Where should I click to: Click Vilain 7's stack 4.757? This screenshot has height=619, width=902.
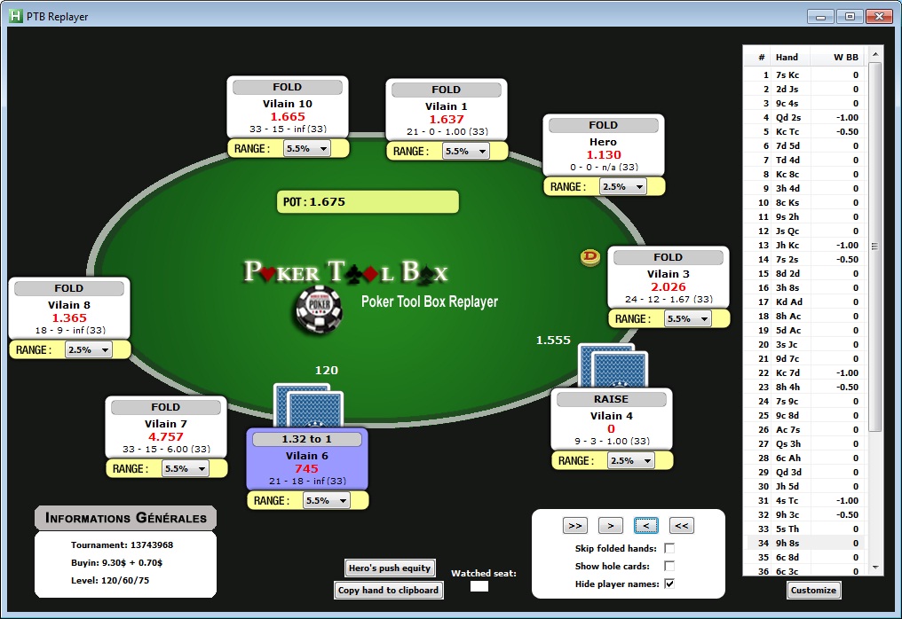(x=166, y=436)
